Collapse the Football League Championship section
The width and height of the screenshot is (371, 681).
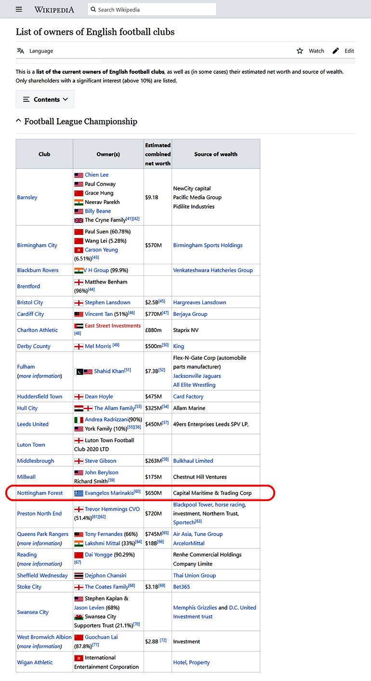[19, 122]
